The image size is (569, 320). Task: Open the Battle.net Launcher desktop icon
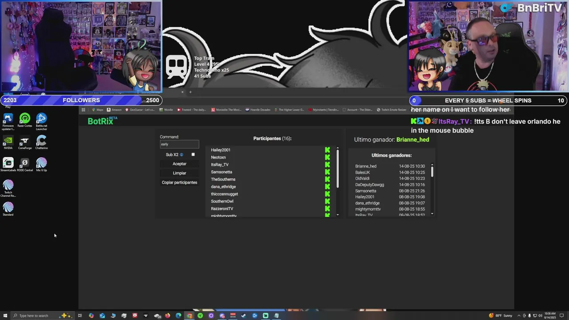click(41, 121)
